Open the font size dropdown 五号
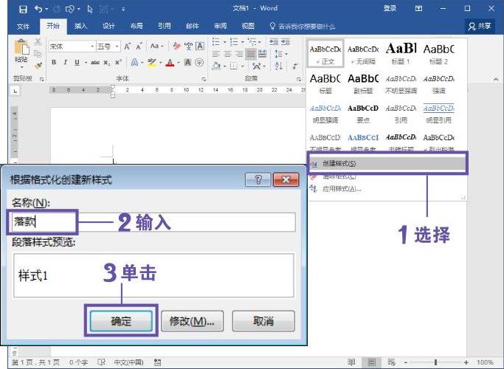Screen dimensions: 504x369 (108, 46)
